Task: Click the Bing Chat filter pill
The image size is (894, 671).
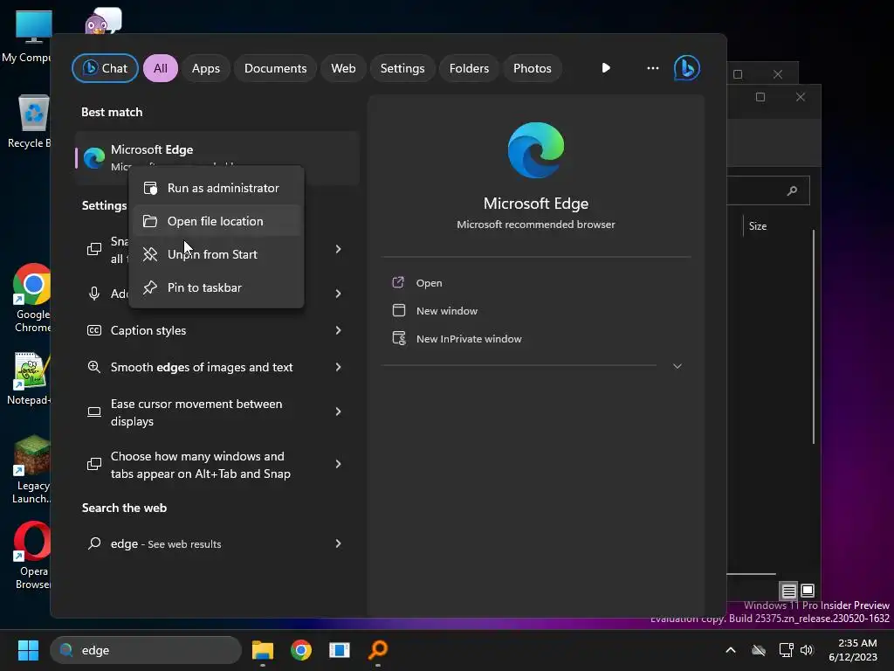Action: [105, 68]
